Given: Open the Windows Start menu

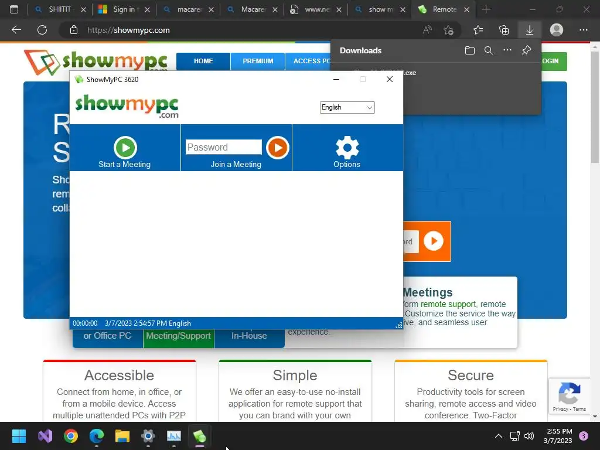Looking at the screenshot, I should click(x=19, y=436).
